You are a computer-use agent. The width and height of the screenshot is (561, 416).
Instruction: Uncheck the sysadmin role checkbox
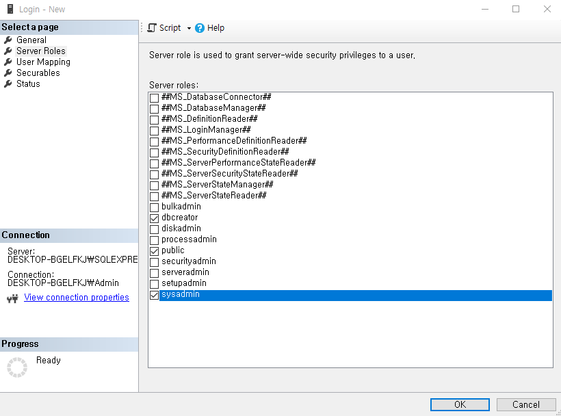point(154,295)
